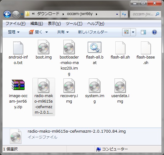Select the flash-base.sh file icon
164x155 pixels.
[146, 48]
